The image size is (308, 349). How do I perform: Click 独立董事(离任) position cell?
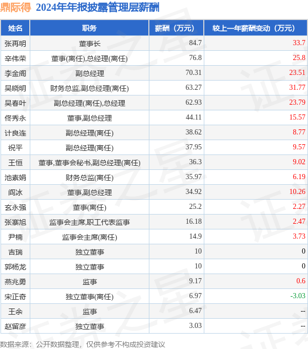pos(89,297)
